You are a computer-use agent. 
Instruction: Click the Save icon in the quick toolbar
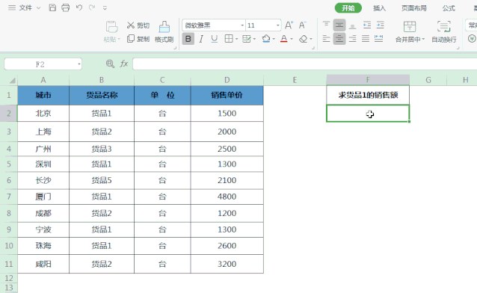tap(52, 7)
